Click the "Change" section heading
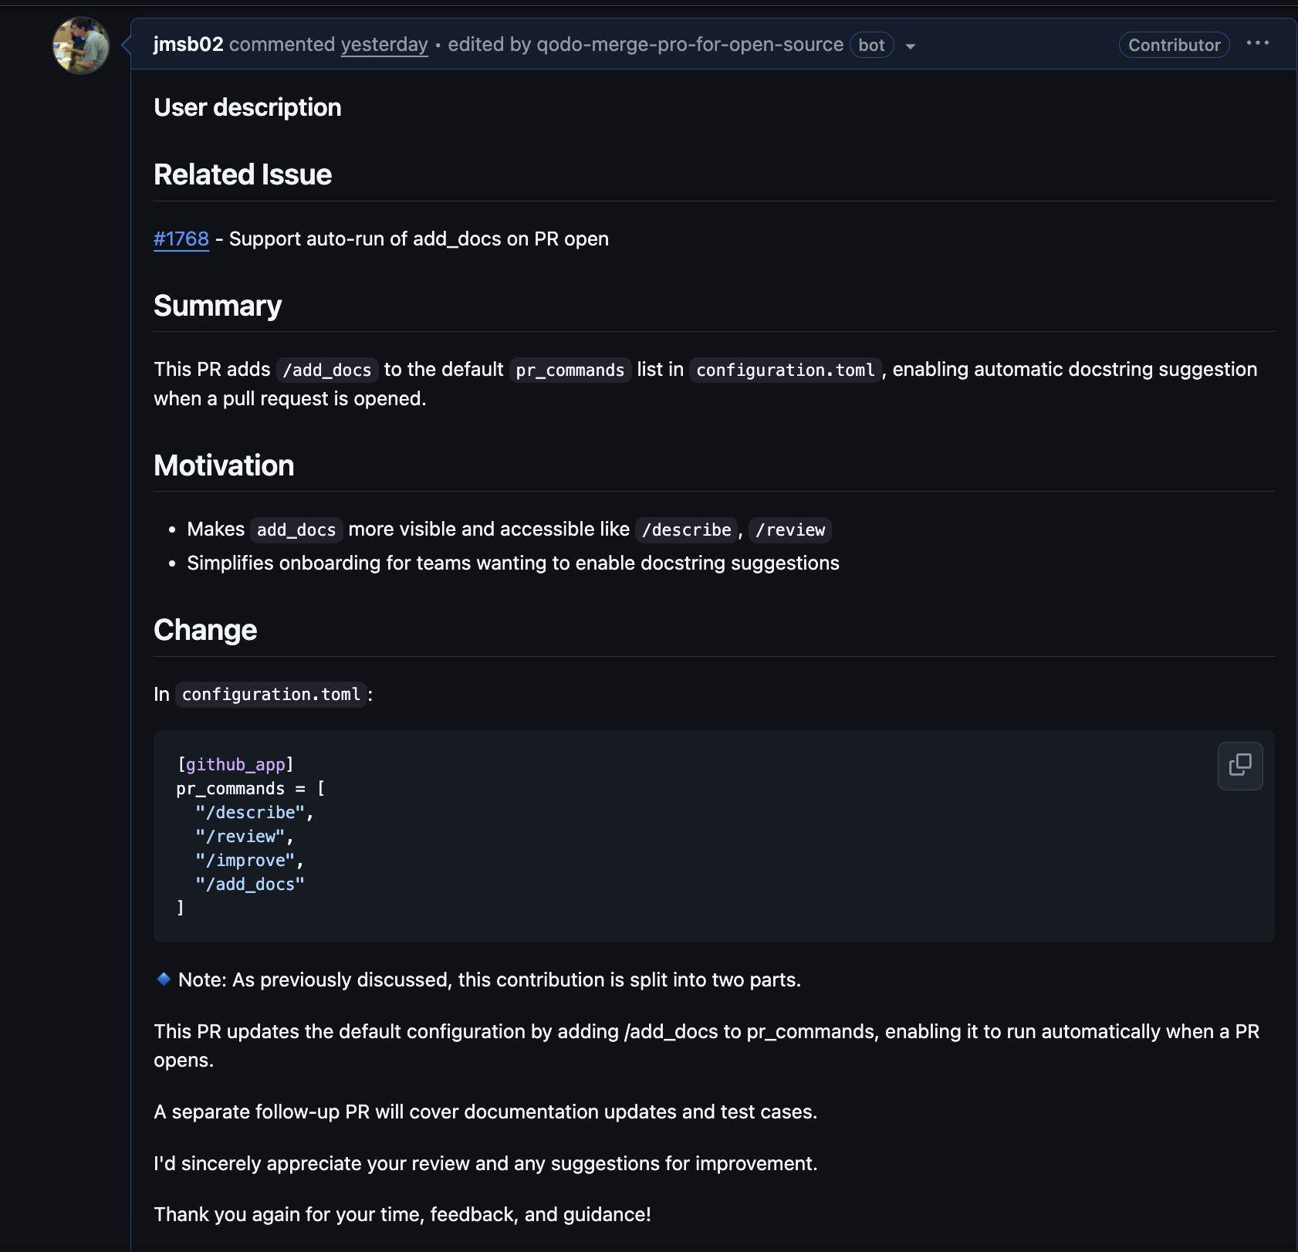Screen dimensions: 1298x1252 click(205, 630)
